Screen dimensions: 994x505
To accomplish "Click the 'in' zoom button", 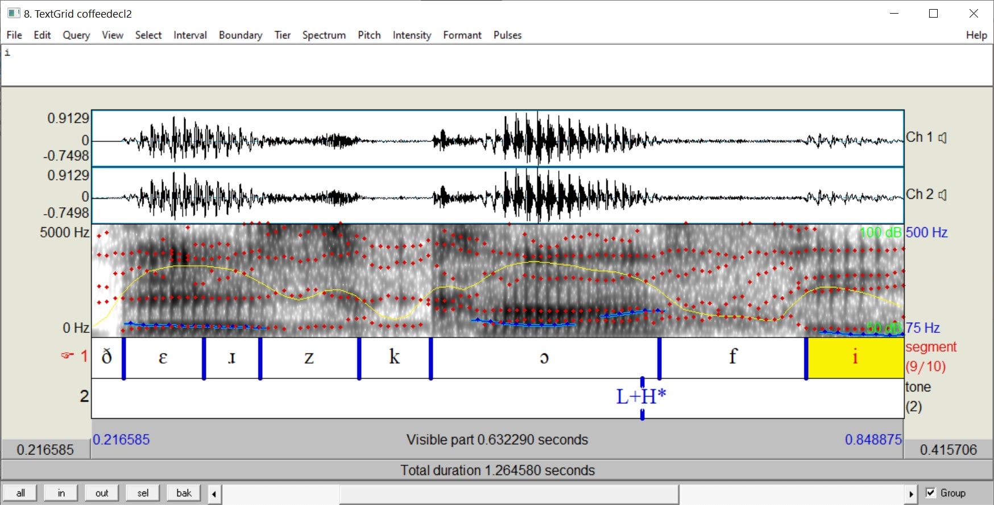I will coord(61,493).
